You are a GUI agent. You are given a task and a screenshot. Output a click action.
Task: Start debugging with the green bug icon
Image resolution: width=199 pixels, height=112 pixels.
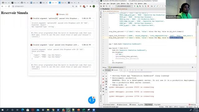coord(137,6)
